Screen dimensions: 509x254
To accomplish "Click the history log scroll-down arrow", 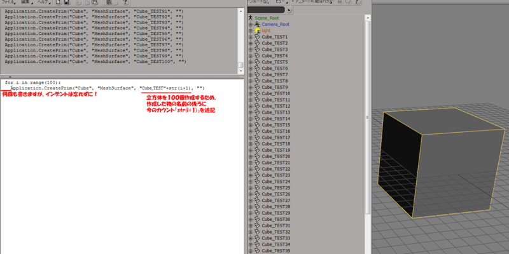I will coord(241,70).
